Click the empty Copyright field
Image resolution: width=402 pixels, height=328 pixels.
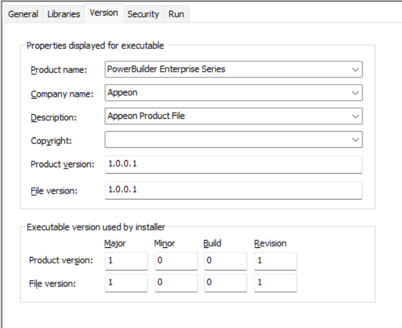(226, 139)
